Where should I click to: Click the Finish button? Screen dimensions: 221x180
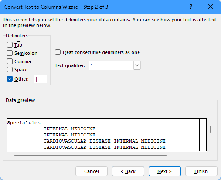click(201, 171)
